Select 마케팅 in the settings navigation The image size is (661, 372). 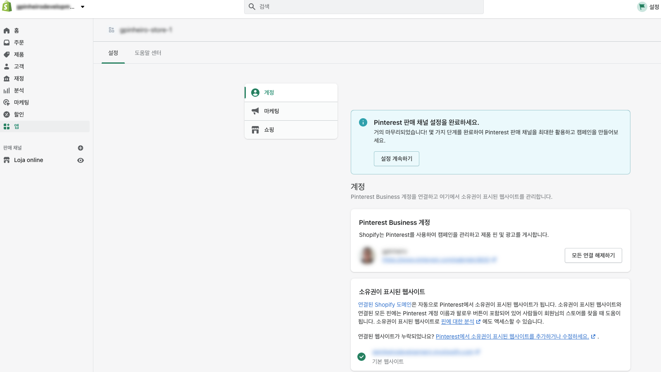click(291, 111)
